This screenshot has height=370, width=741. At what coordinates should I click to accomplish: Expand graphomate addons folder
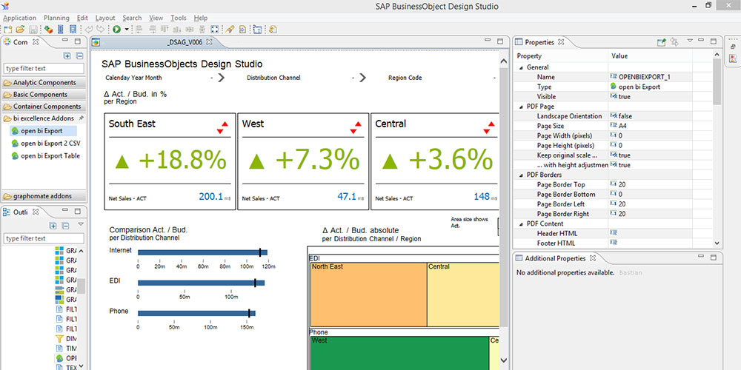[x=44, y=196]
